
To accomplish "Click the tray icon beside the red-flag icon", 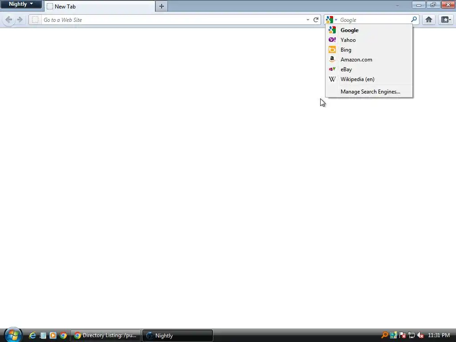I will pos(394,335).
